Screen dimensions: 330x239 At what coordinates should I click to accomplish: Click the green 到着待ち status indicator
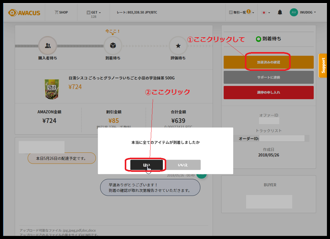pyautogui.click(x=258, y=39)
